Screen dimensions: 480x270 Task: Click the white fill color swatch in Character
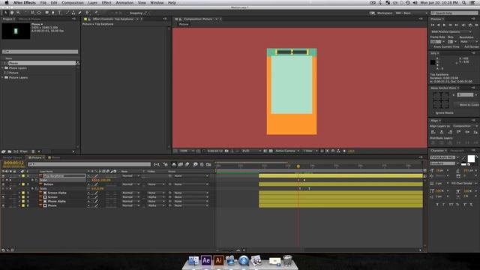click(471, 158)
